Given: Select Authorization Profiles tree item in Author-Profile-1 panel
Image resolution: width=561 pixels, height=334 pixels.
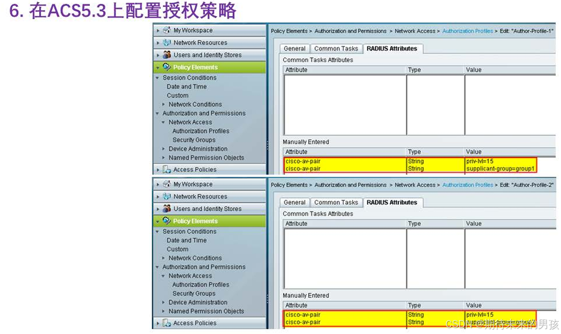Looking at the screenshot, I should 201,131.
